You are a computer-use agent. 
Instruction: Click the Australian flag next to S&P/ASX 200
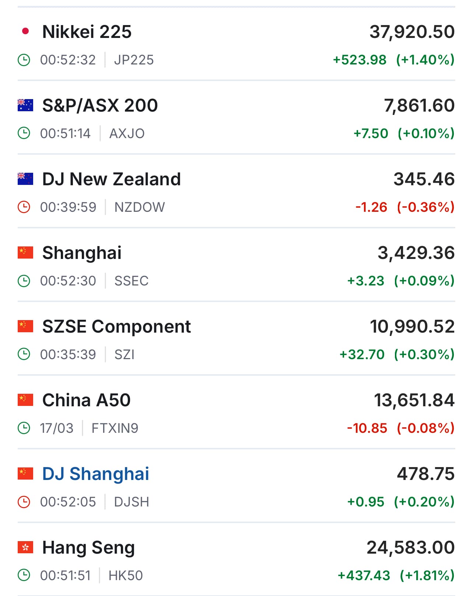(25, 105)
